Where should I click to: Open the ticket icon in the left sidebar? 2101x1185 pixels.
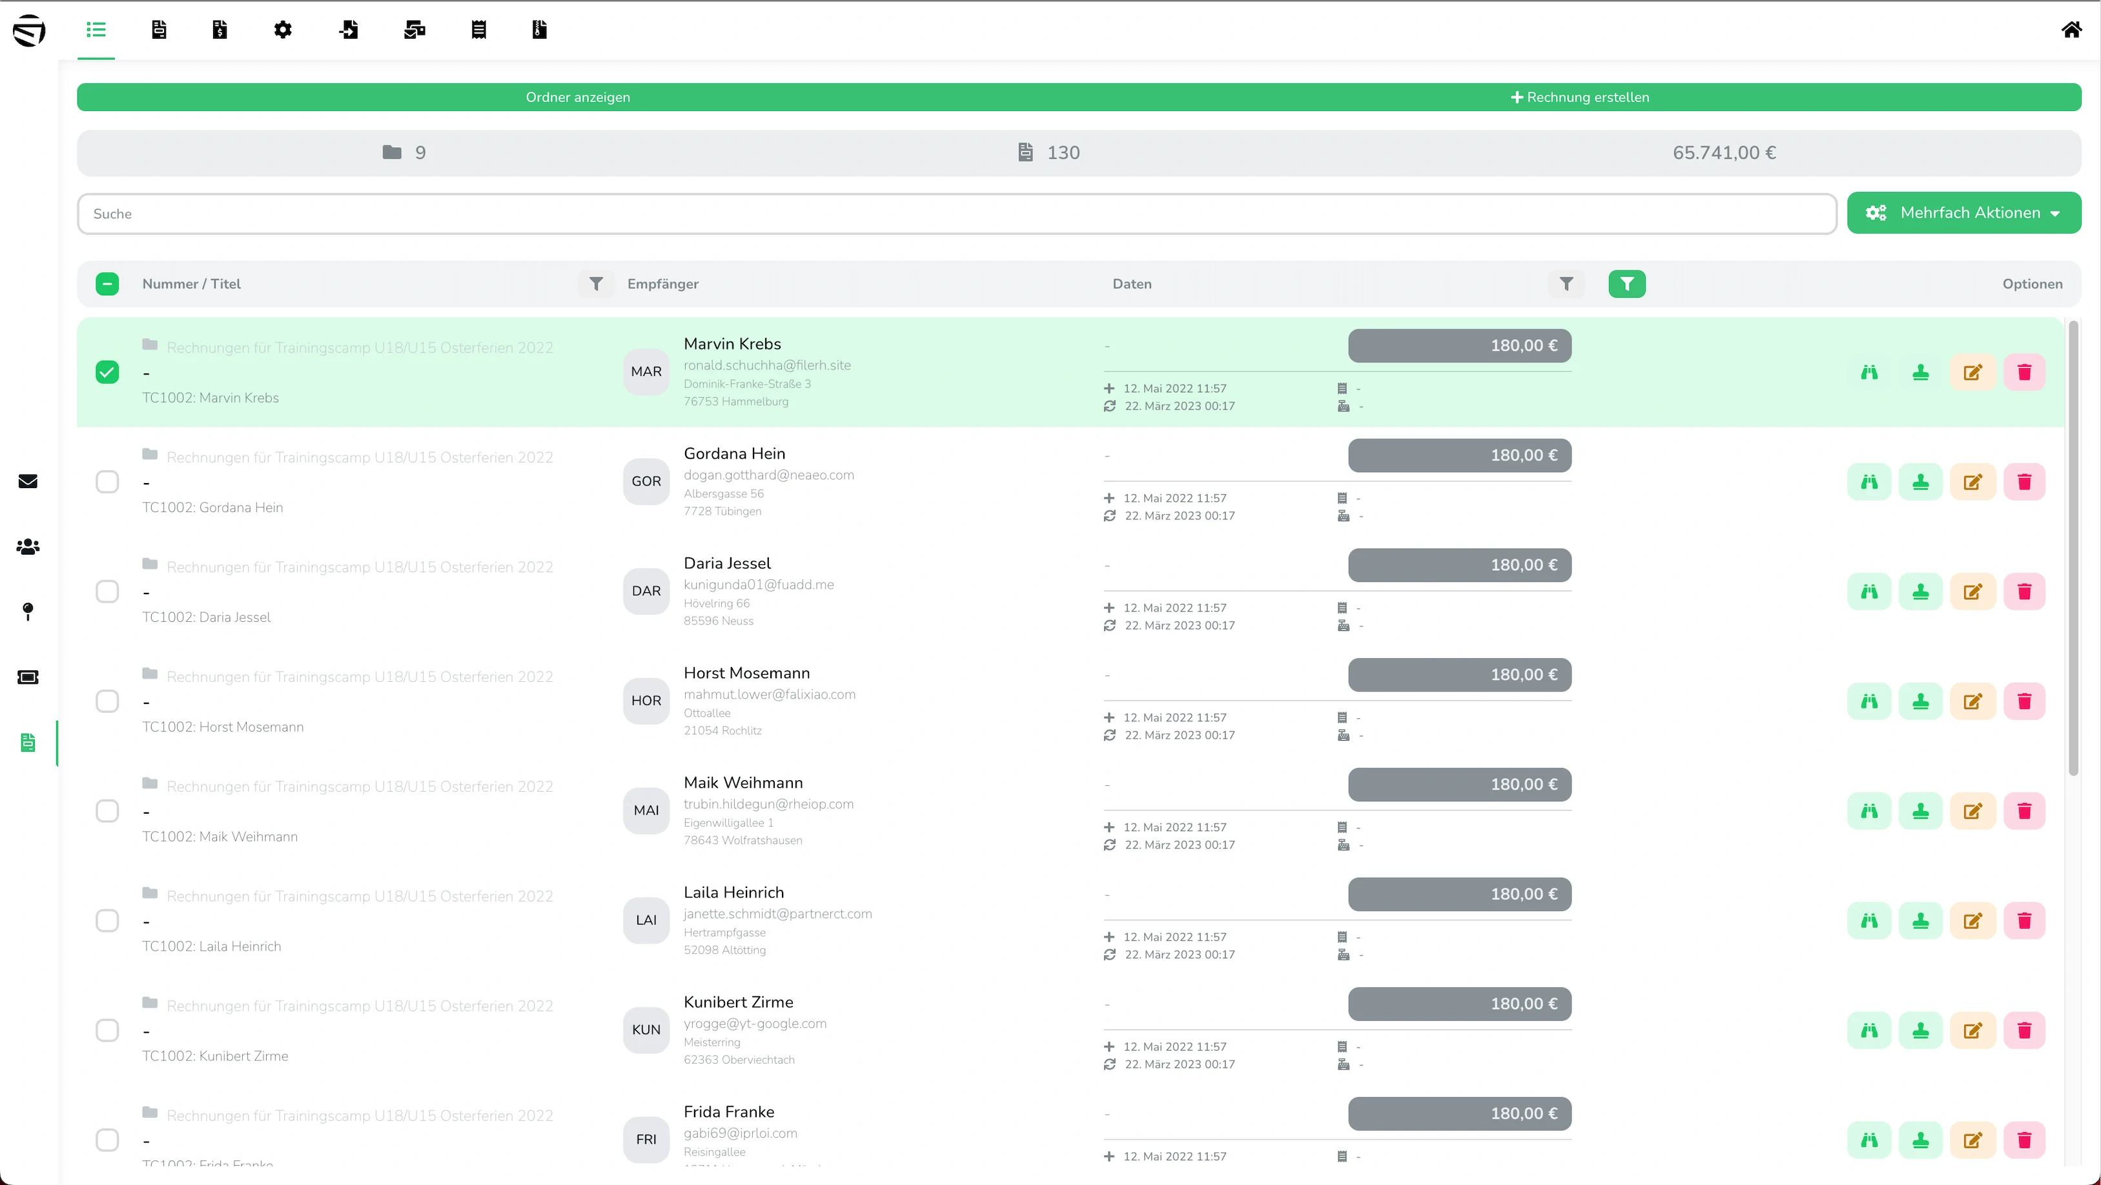pyautogui.click(x=28, y=677)
